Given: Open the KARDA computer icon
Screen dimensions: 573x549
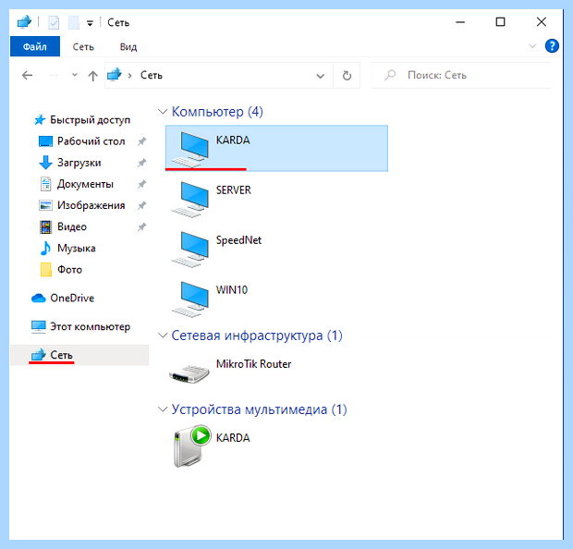Looking at the screenshot, I should 190,150.
